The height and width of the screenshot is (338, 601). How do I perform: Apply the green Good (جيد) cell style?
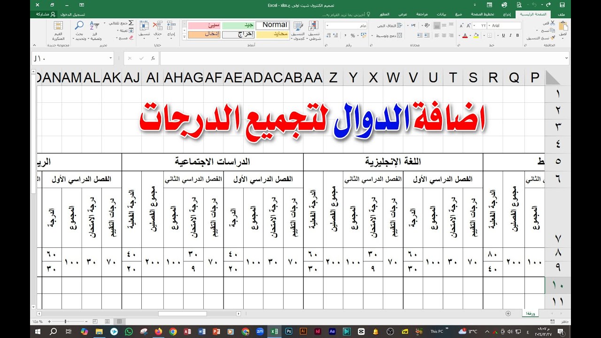point(239,25)
